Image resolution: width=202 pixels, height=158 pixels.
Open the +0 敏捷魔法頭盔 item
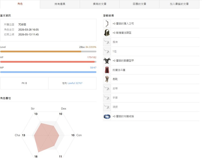[x=122, y=33]
